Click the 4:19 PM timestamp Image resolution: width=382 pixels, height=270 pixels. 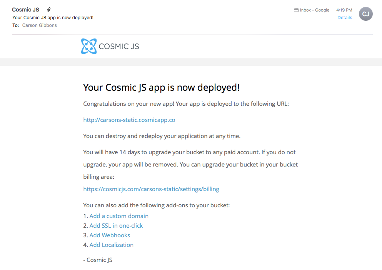(344, 10)
